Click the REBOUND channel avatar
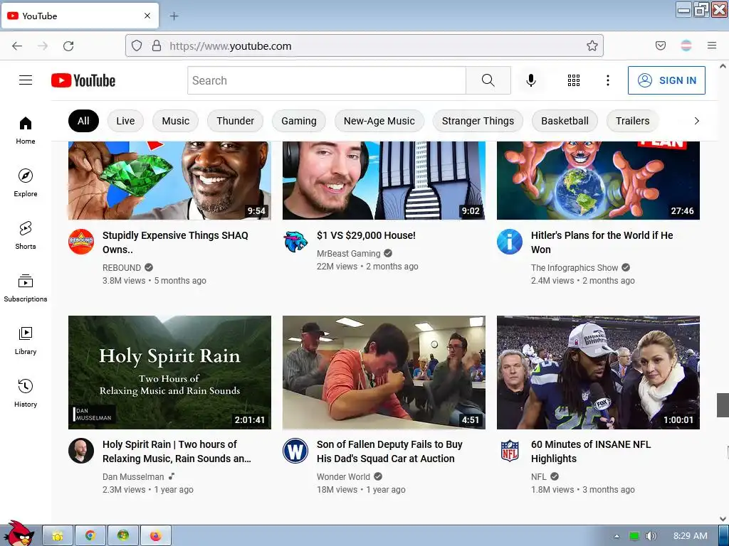729x546 pixels. [x=81, y=242]
